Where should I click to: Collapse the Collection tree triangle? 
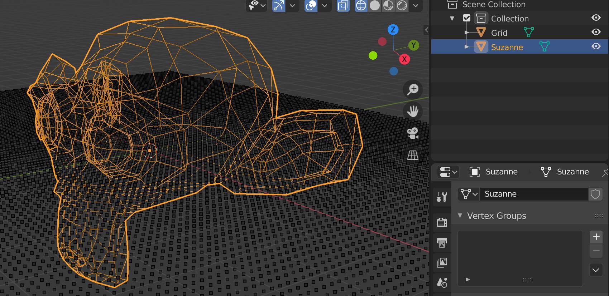click(x=452, y=18)
